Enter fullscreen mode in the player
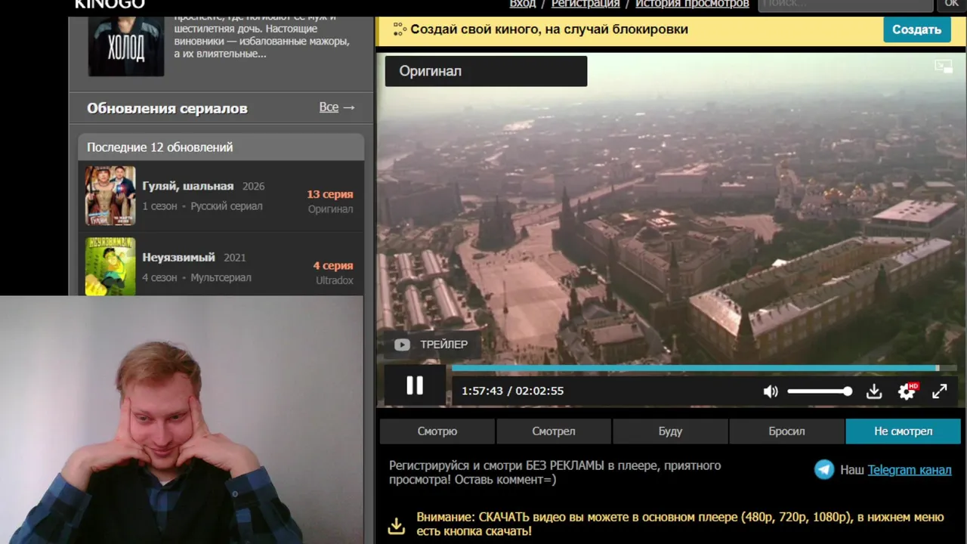967x544 pixels. 939,391
